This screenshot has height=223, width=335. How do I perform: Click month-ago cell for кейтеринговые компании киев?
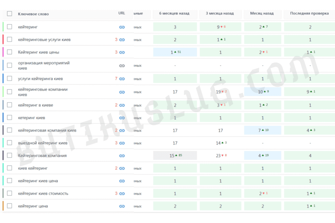click(263, 92)
